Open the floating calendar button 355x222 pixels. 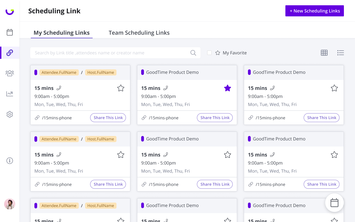(x=334, y=203)
